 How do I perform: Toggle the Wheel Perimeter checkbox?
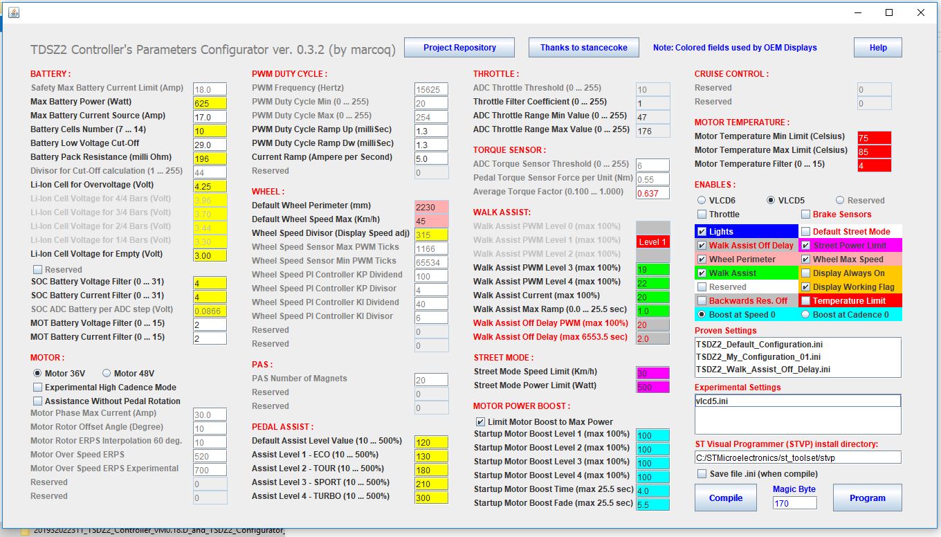(702, 260)
